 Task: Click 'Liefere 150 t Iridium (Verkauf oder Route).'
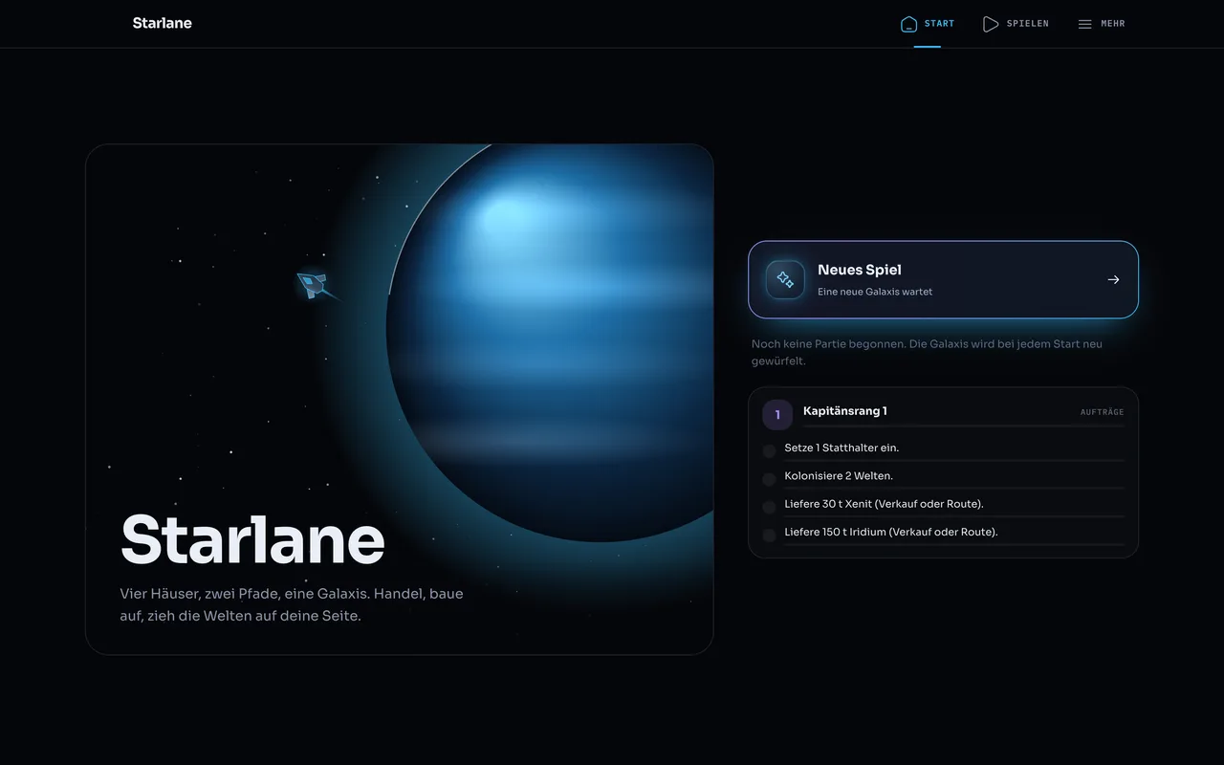[890, 532]
